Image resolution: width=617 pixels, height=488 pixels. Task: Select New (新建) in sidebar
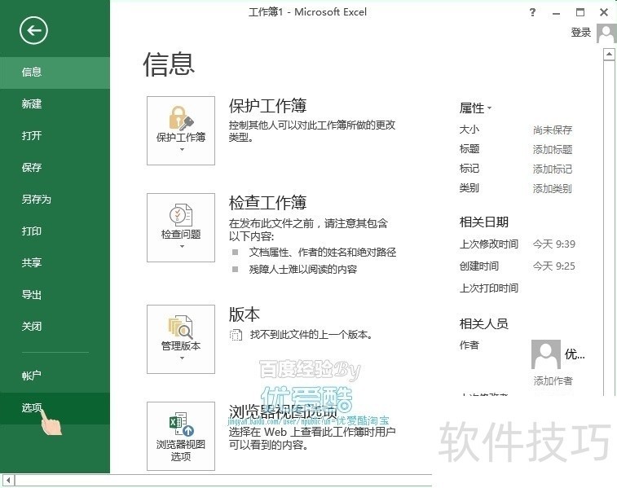coord(55,104)
